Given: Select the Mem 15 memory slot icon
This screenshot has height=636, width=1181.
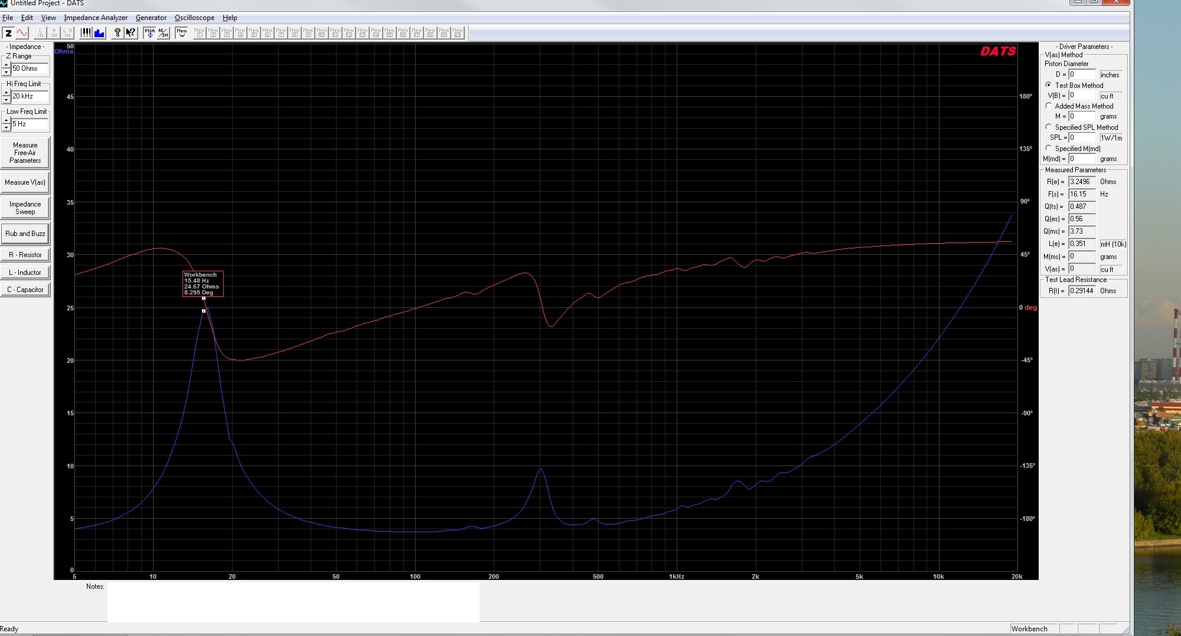Looking at the screenshot, I should [x=390, y=33].
